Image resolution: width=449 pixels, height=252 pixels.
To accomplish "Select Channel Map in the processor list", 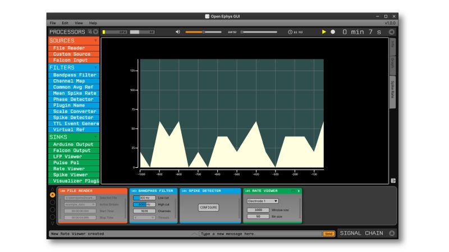I will (74, 81).
